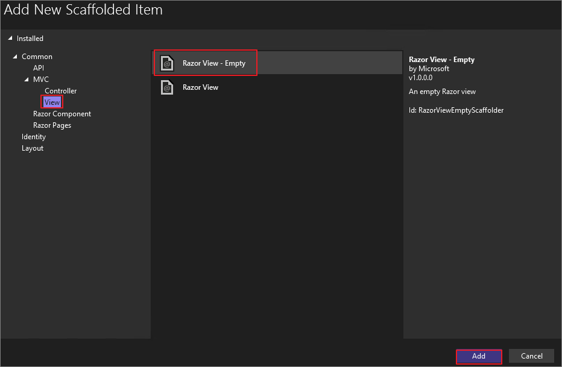
Task: Select the Layout category
Action: pos(32,148)
